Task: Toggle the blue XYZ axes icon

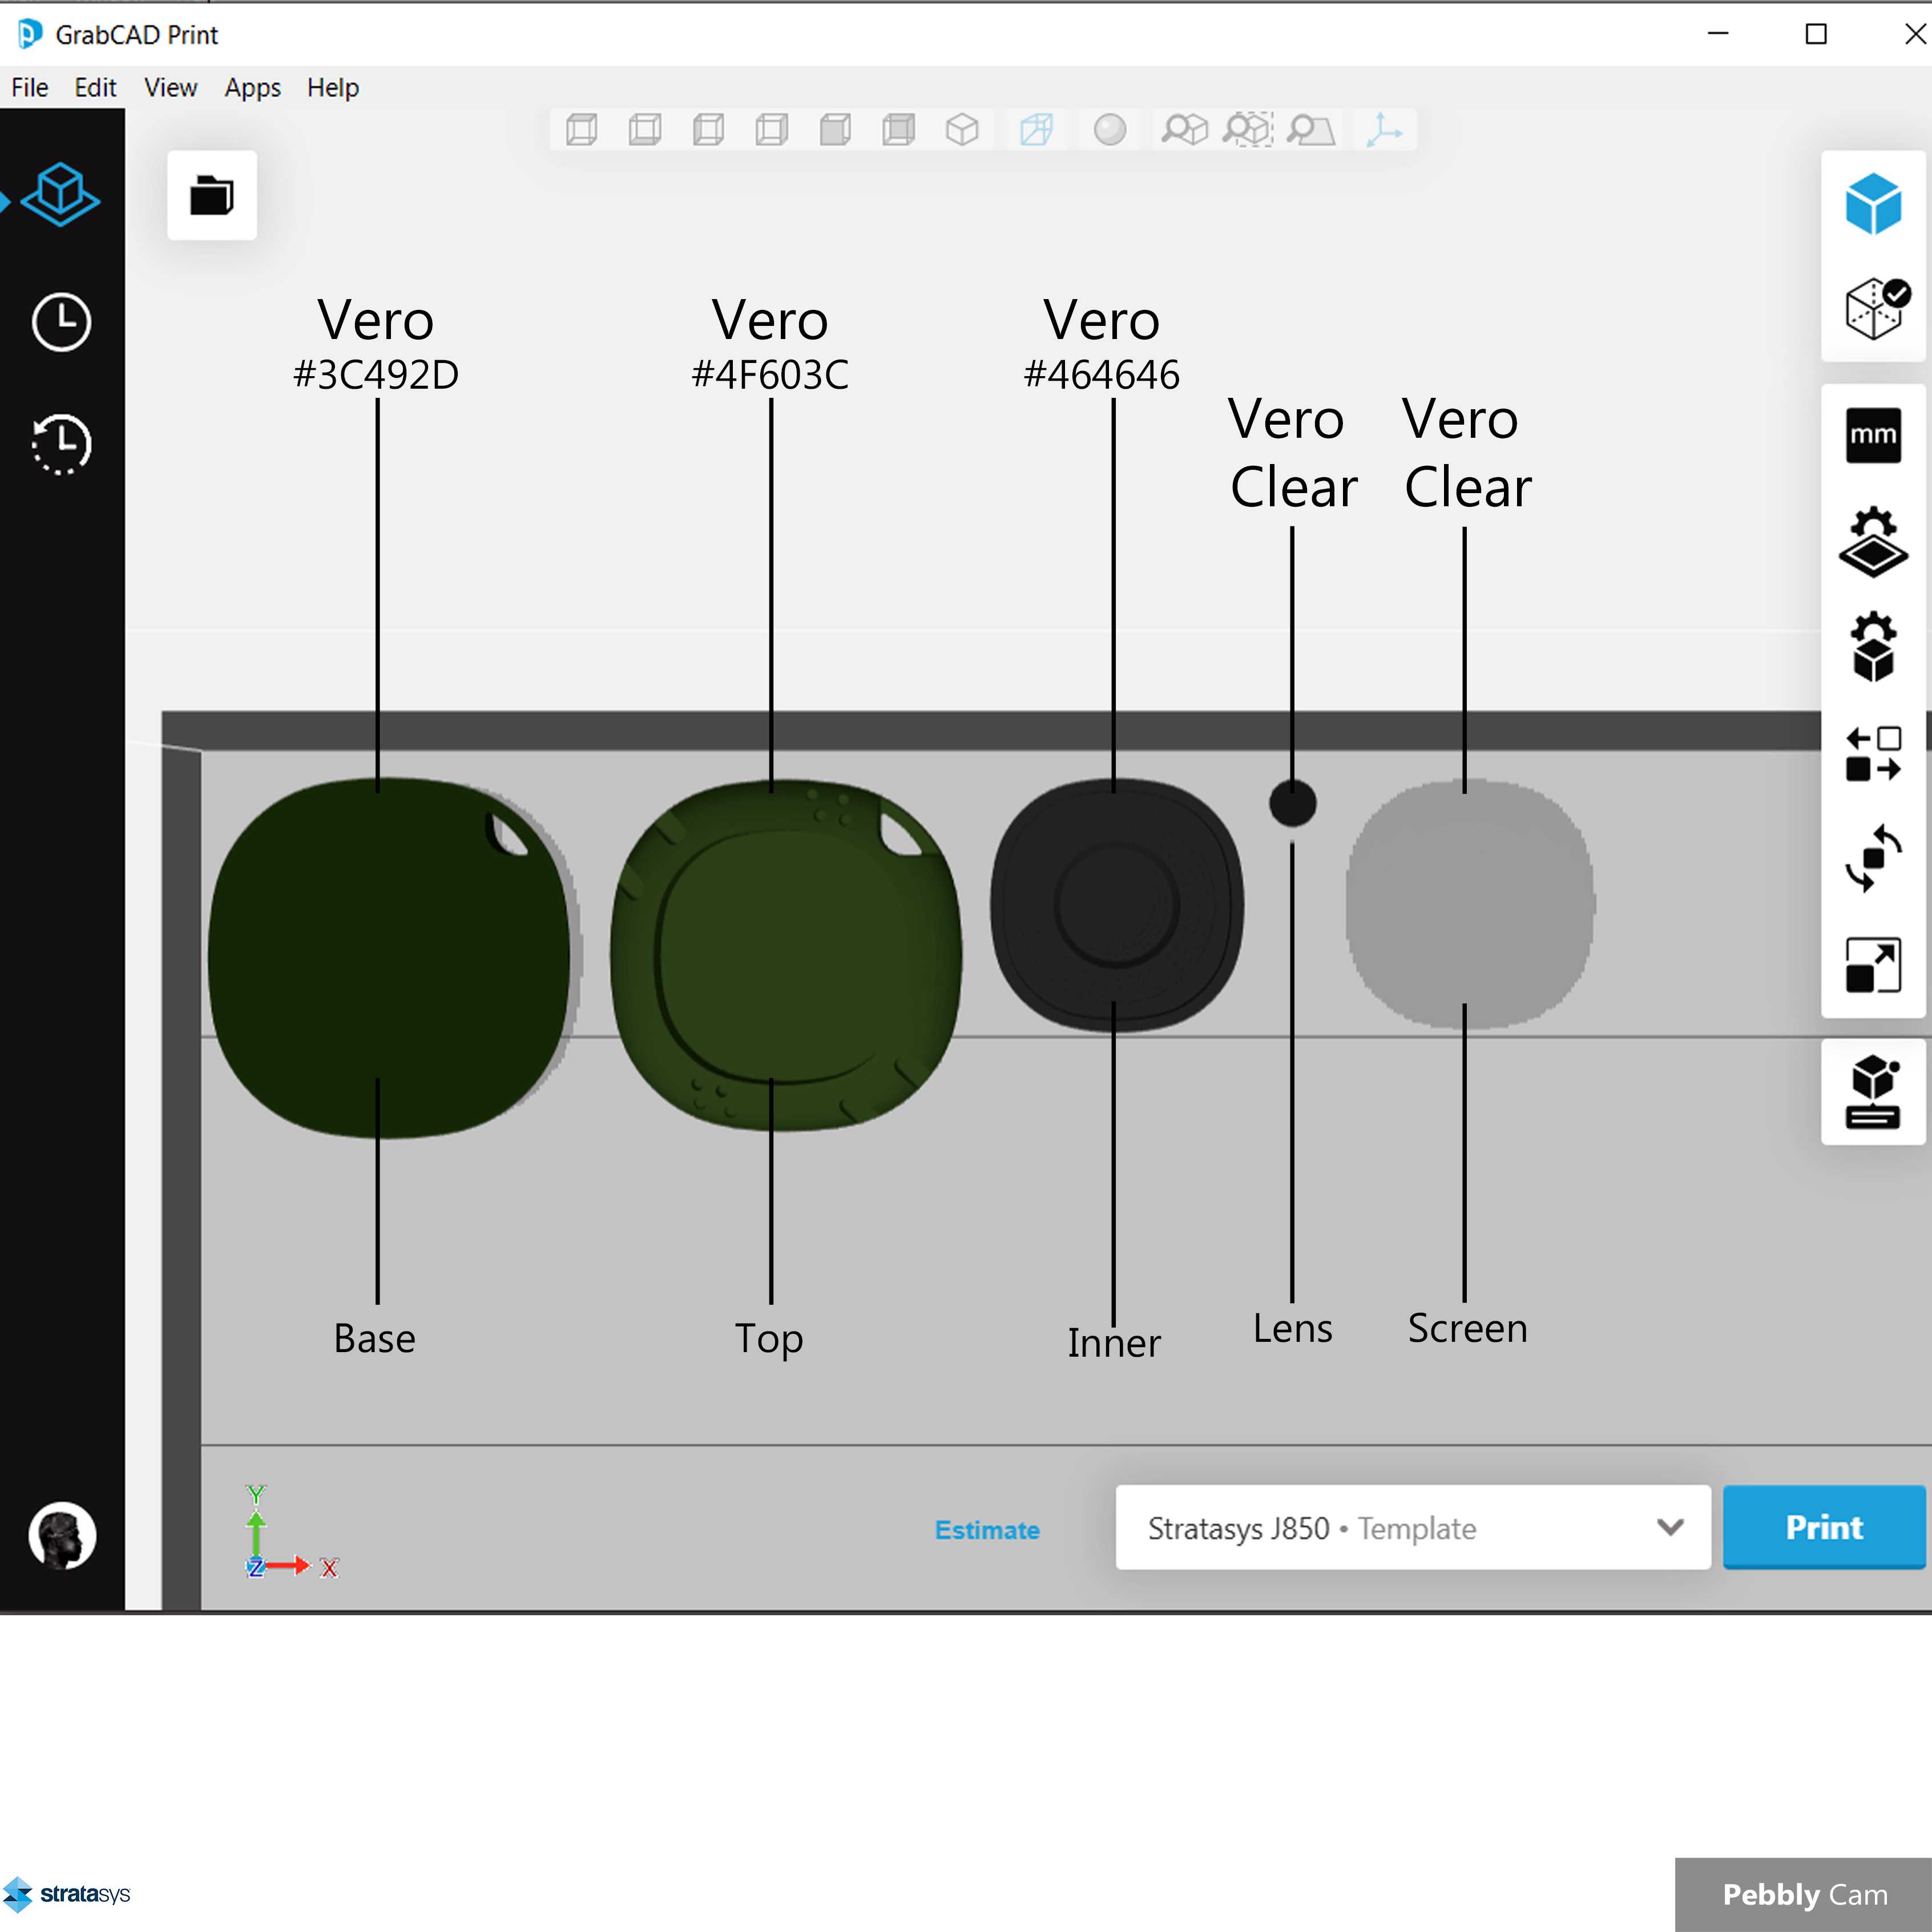Action: (1385, 130)
